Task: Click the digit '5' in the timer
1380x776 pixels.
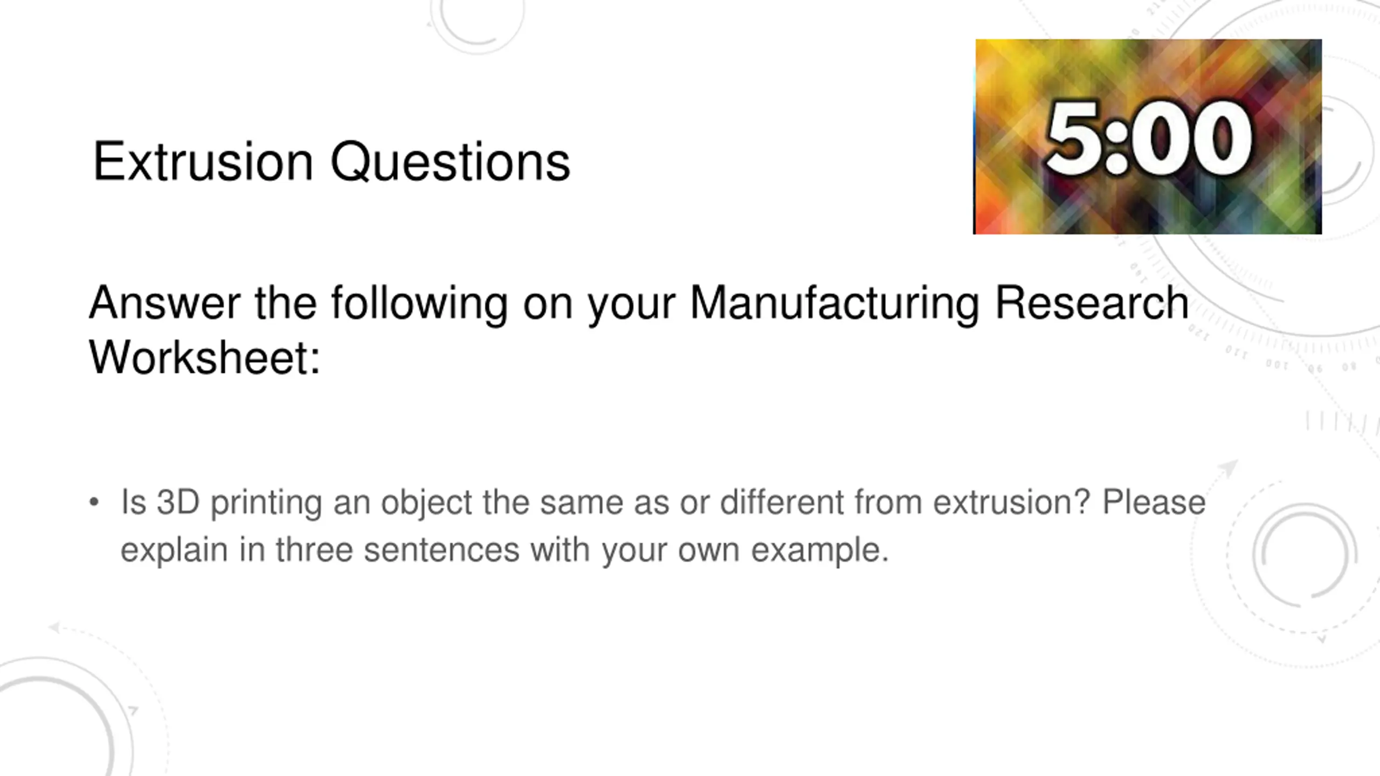Action: pyautogui.click(x=1073, y=139)
